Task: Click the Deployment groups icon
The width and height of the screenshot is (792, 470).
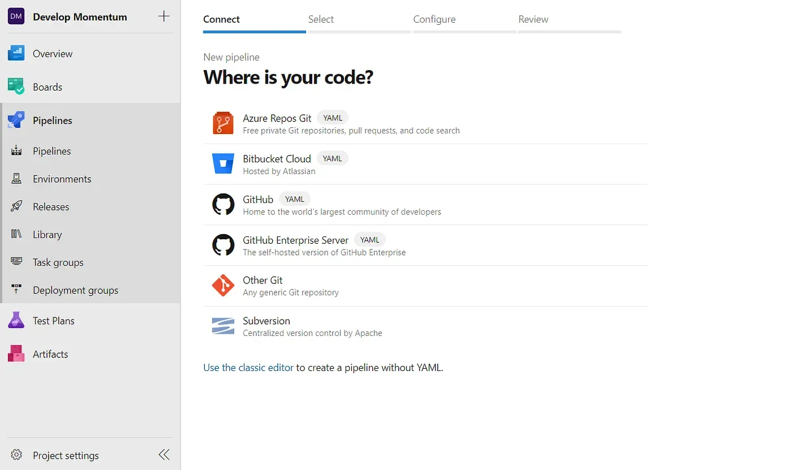Action: [16, 290]
